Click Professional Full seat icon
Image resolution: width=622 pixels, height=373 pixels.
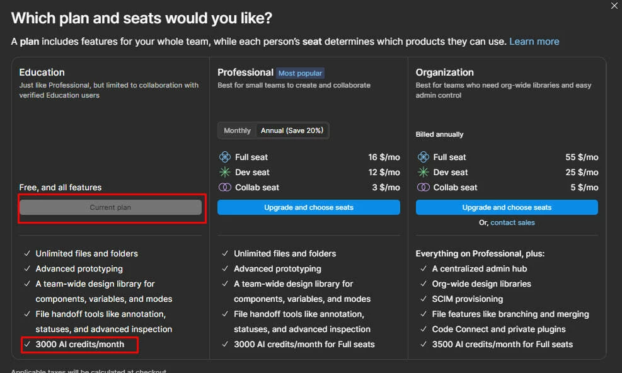click(x=225, y=157)
